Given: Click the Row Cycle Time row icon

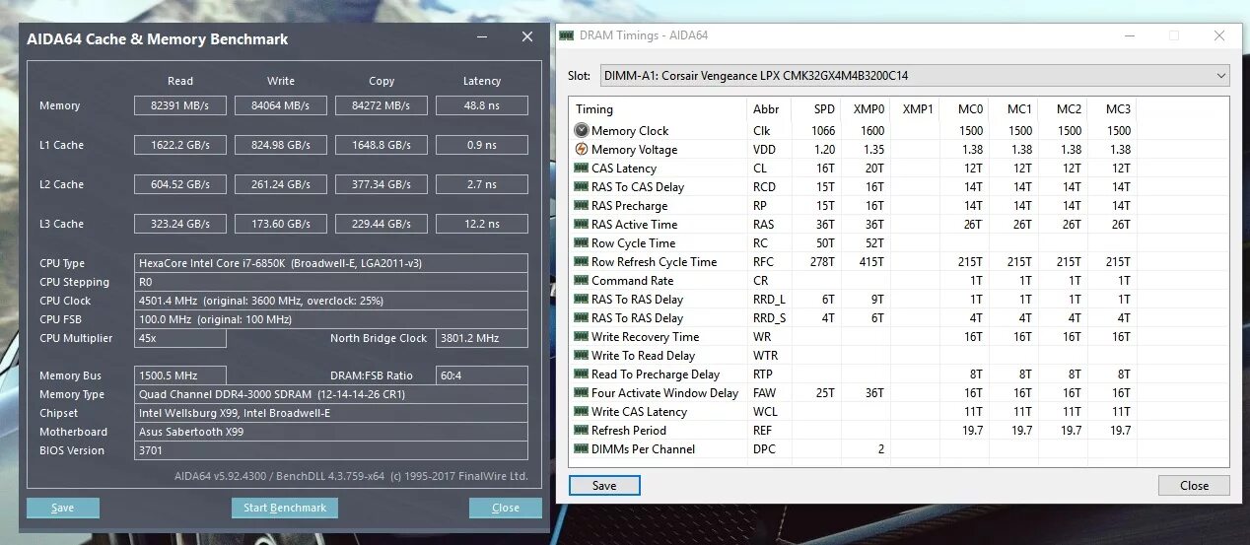Looking at the screenshot, I should pyautogui.click(x=582, y=242).
